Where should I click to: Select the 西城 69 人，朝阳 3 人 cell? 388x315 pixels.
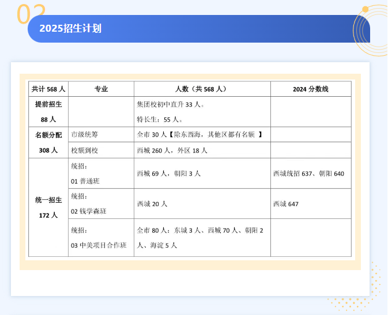point(202,173)
